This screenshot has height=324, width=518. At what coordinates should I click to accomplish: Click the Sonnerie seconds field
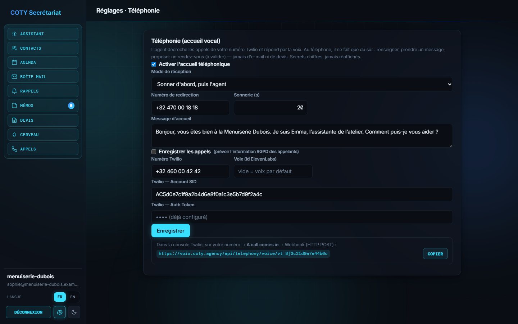tap(271, 108)
